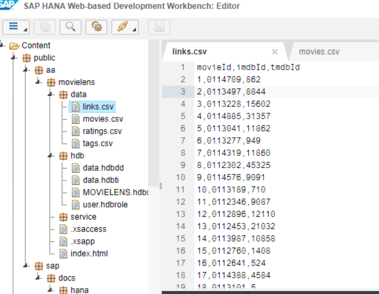Click the SAP logo in the header

point(6,6)
